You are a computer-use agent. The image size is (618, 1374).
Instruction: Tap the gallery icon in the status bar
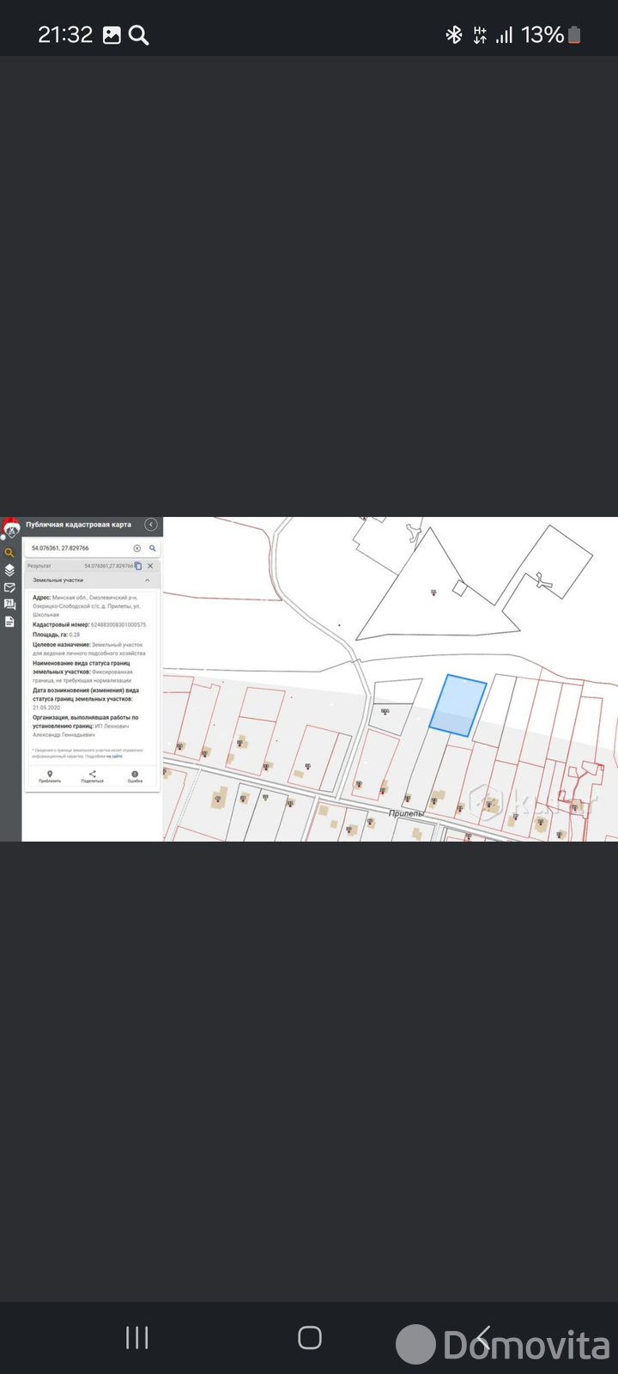[x=112, y=35]
